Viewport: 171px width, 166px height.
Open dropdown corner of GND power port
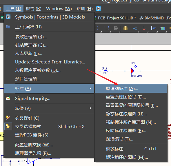click(148, 32)
